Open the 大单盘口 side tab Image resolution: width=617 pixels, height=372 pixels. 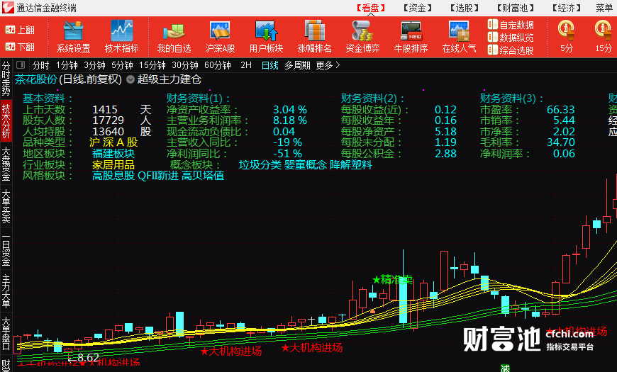pos(6,334)
